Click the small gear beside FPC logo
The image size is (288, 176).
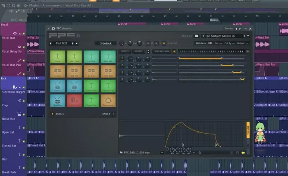click(x=78, y=36)
